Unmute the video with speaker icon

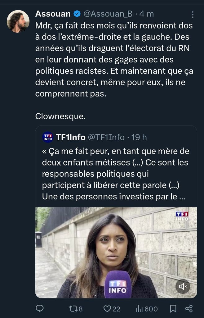(x=183, y=287)
